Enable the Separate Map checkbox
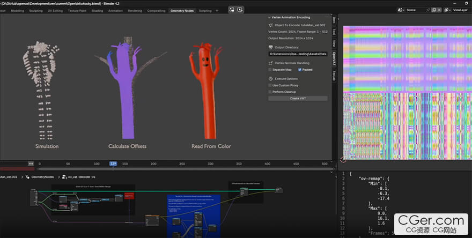 tap(270, 70)
